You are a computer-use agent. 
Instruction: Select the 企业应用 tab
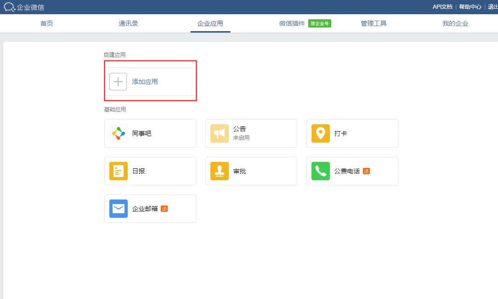click(x=210, y=23)
